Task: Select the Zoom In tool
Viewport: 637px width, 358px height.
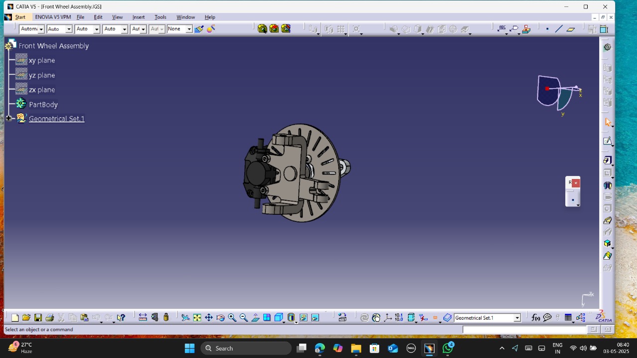Action: (232, 317)
